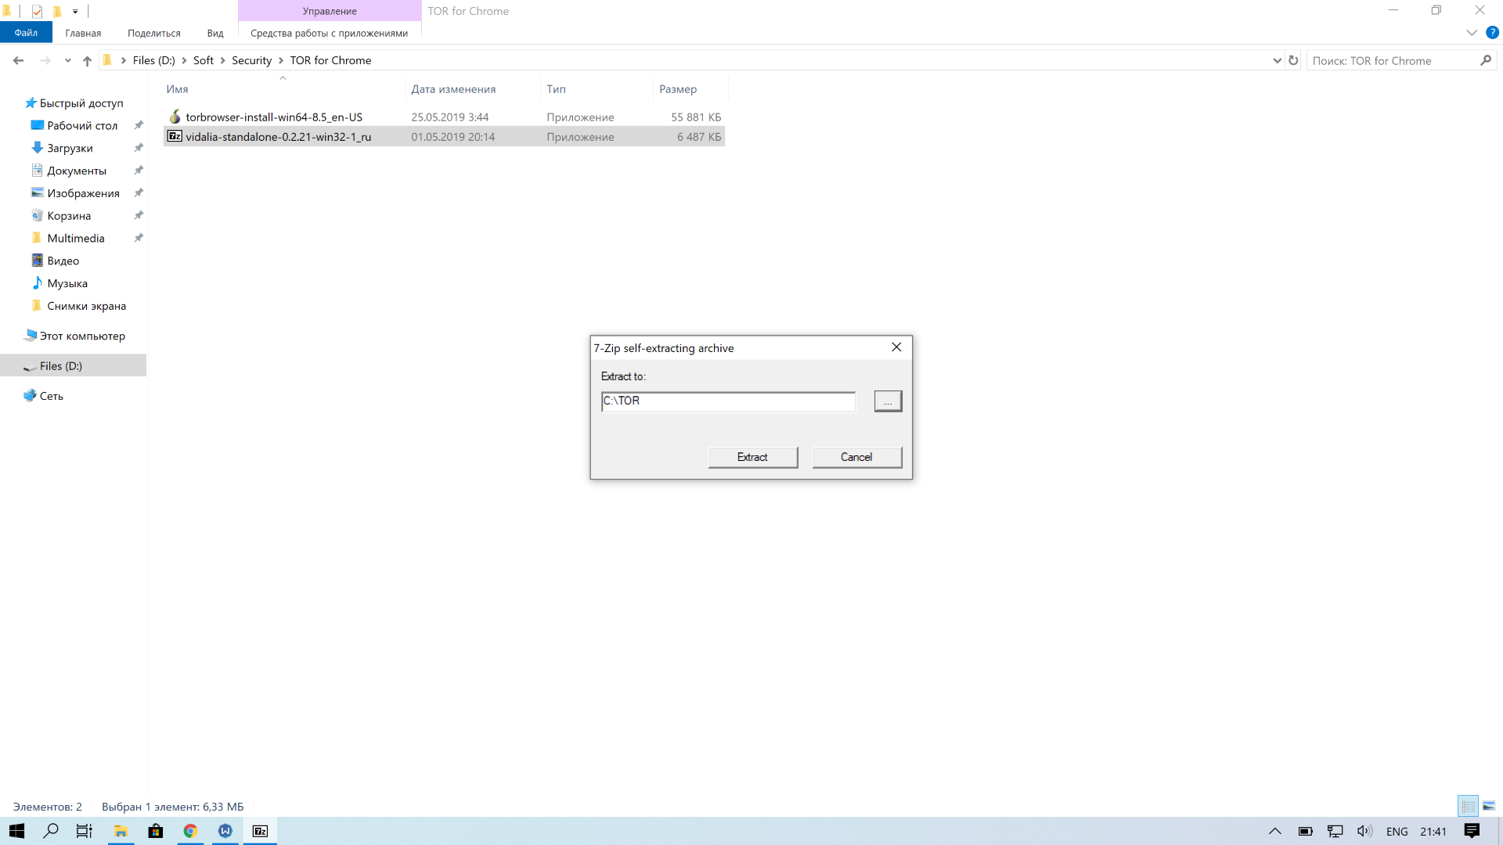Click Soft in address breadcrumb
The height and width of the screenshot is (845, 1503).
coord(204,60)
